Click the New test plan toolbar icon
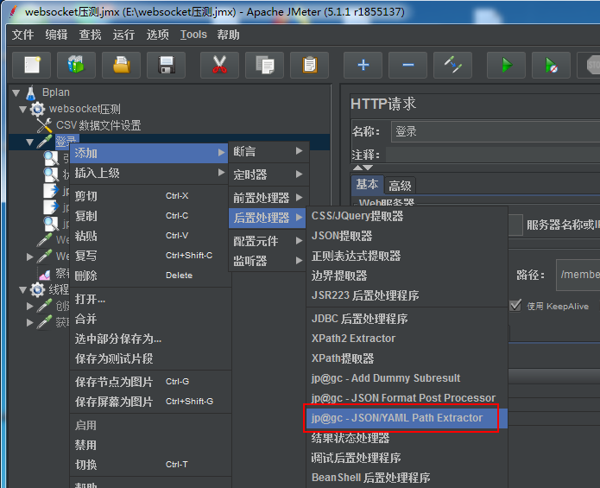 tap(32, 65)
